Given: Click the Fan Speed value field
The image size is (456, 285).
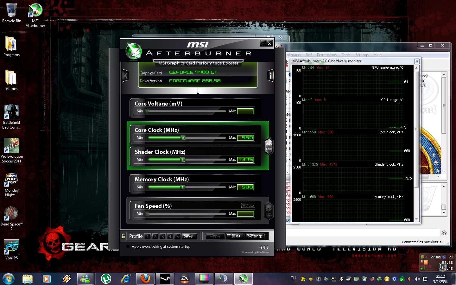Looking at the screenshot, I should point(245,214).
